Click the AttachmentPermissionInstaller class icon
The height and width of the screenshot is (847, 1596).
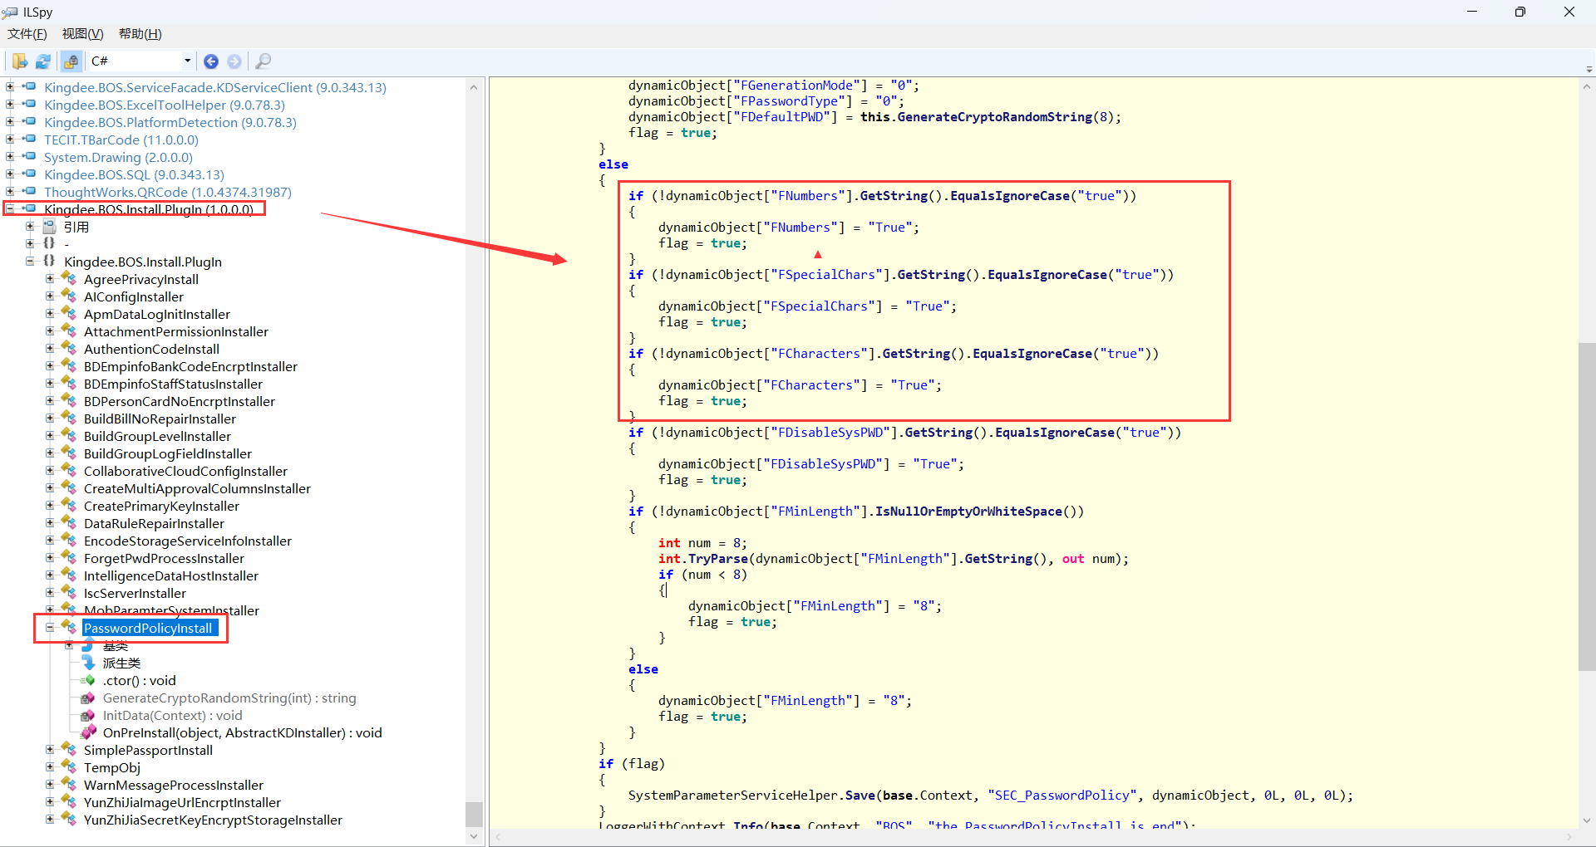coord(69,331)
